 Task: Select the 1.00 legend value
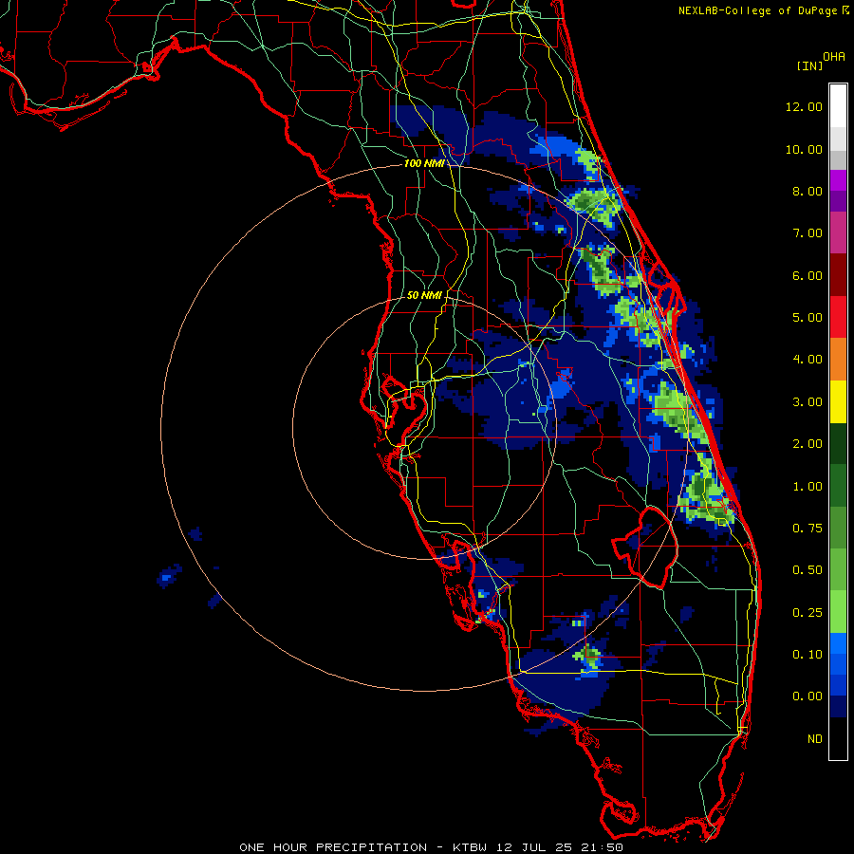pos(808,487)
